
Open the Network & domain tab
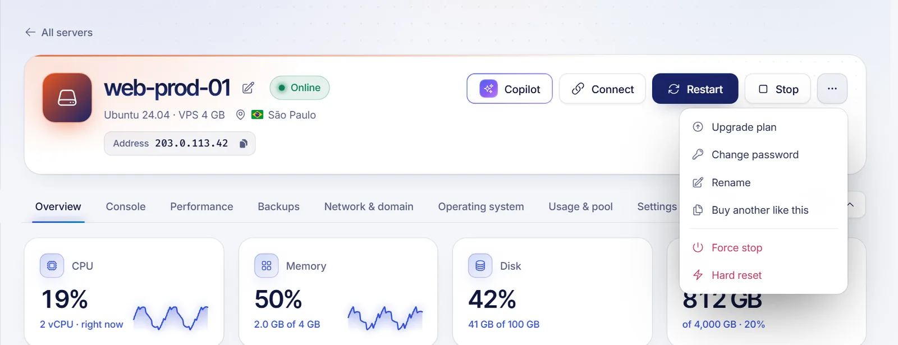tap(369, 206)
